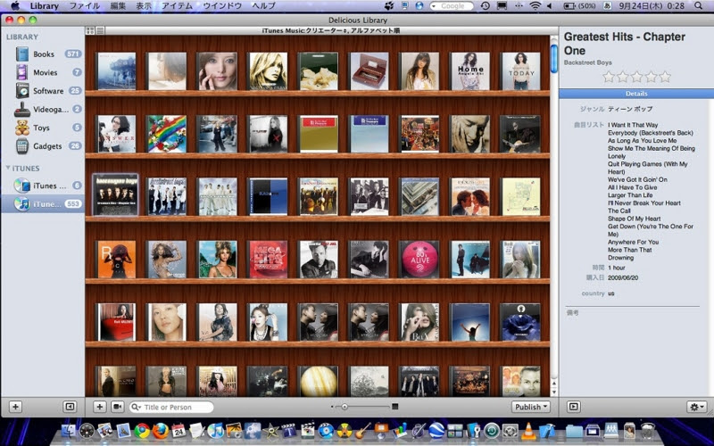
Task: Rate the album one star
Action: pyautogui.click(x=609, y=77)
